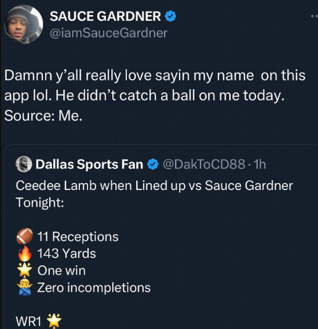The width and height of the screenshot is (318, 329).
Task: Select the SAUCE GARDNER display name
Action: click(105, 16)
